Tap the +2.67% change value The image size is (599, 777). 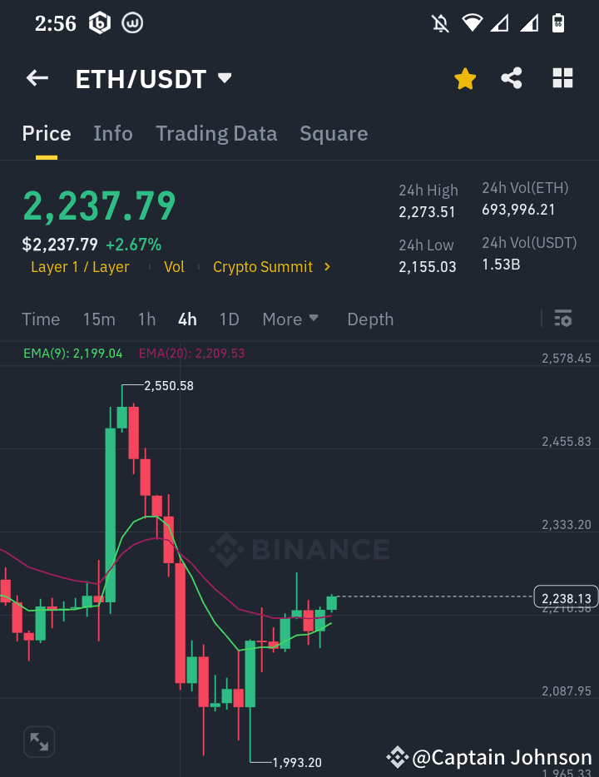point(134,245)
